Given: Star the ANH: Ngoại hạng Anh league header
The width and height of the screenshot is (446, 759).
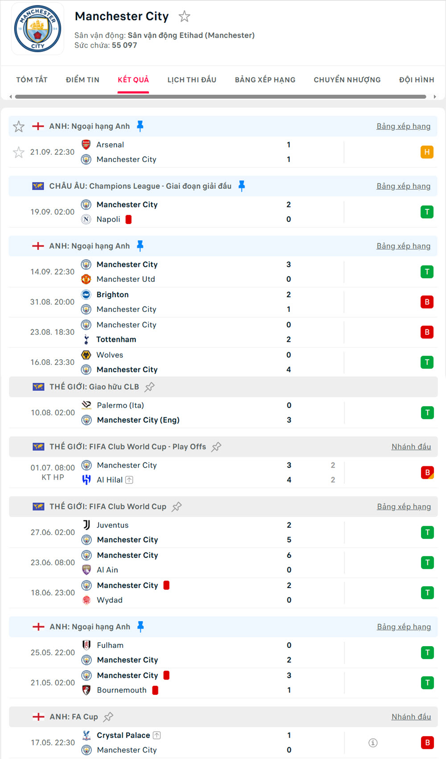Looking at the screenshot, I should click(19, 127).
